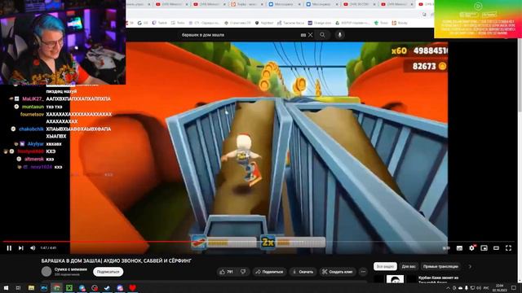Screen dimensions: 522x293
Task: Run the search with the magnifier button
Action: [x=322, y=34]
